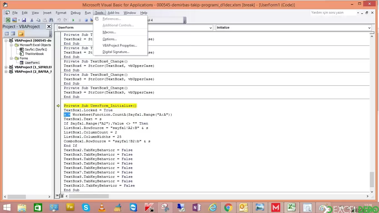The width and height of the screenshot is (379, 213).
Task: Select Digital Signature... menu entry
Action: coord(120,52)
